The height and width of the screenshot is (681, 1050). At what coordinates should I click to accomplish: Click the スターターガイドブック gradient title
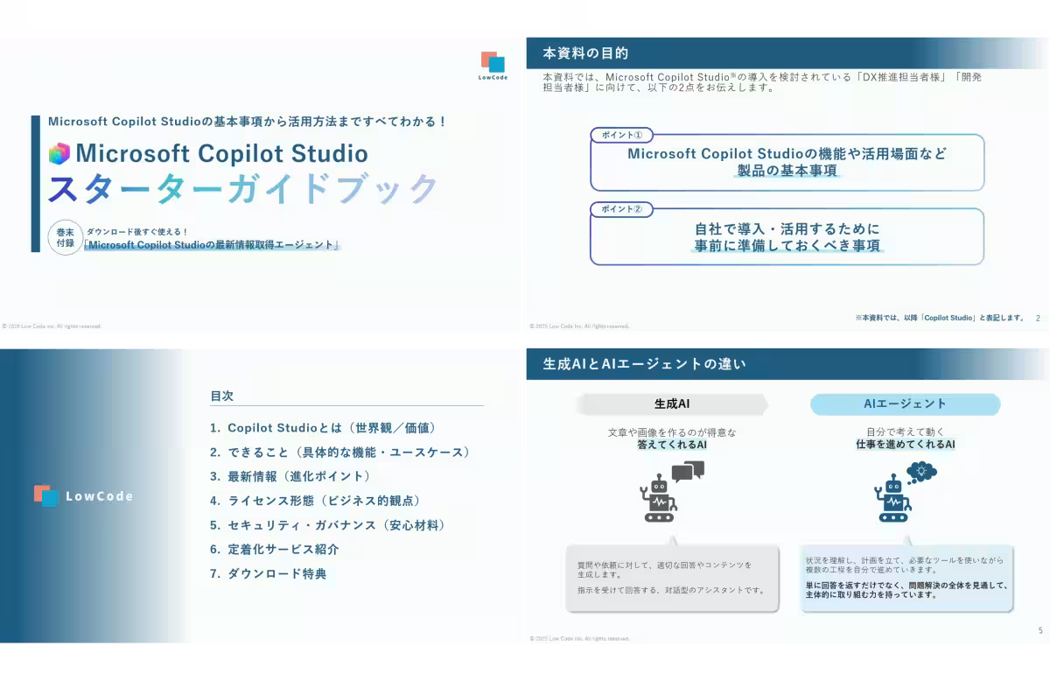243,189
